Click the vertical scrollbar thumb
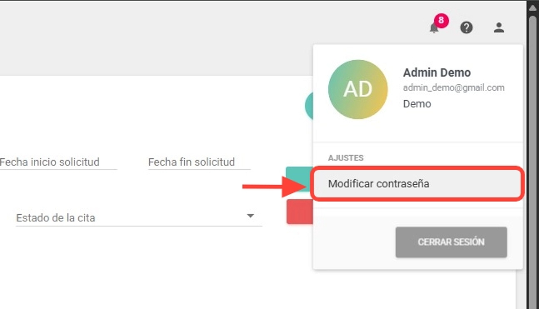 click(532, 159)
